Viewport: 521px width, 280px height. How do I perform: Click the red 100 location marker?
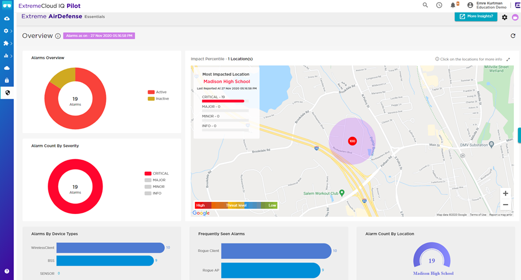click(352, 141)
